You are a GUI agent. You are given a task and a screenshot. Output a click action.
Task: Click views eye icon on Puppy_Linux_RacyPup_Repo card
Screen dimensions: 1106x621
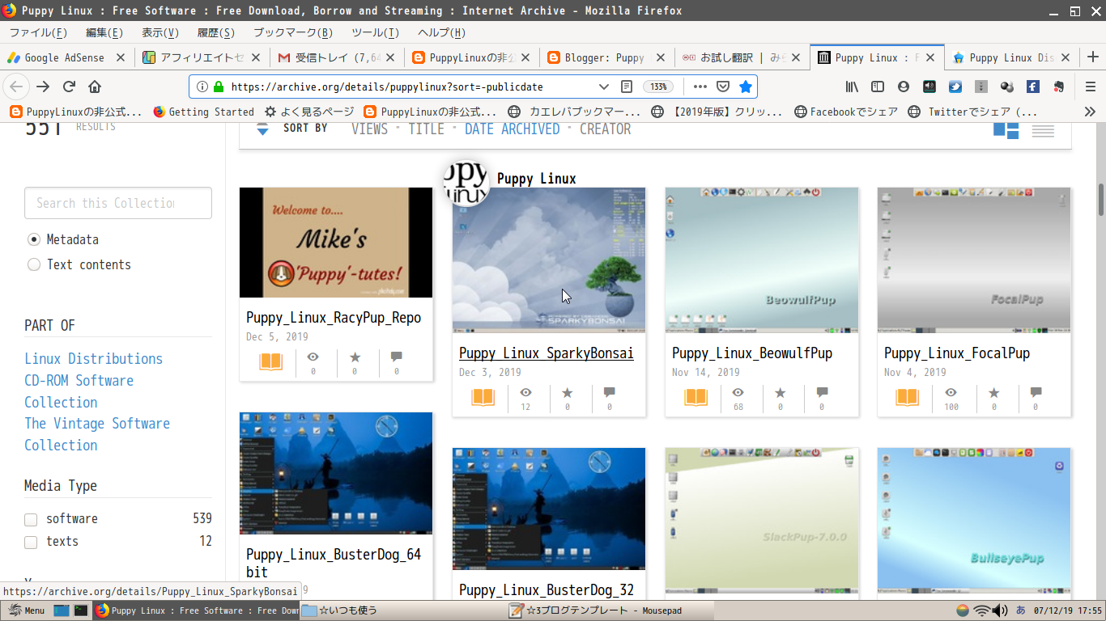(x=313, y=357)
